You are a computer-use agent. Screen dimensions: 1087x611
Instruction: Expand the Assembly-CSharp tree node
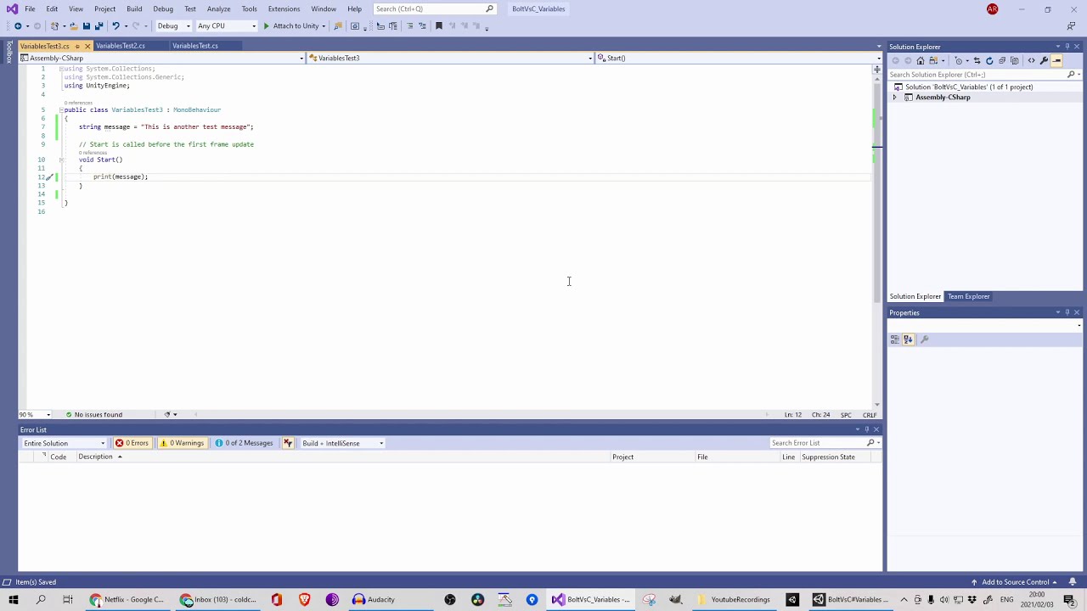tap(894, 98)
